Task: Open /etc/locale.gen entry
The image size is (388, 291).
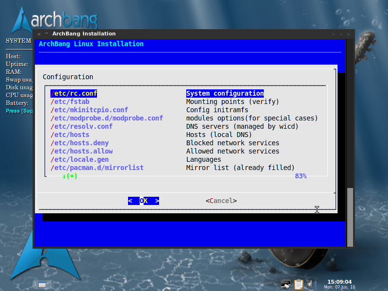Action: pos(80,159)
